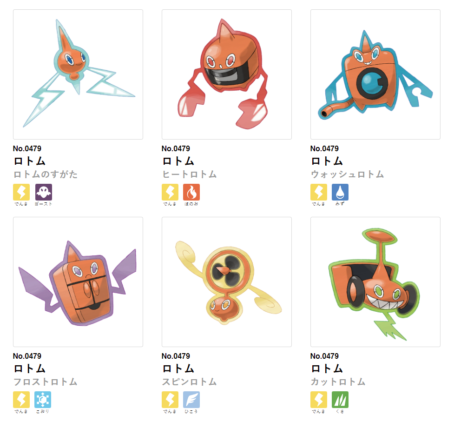Click the Grass type icon under カットロトム
Screen dimensions: 454x422
[x=340, y=399]
